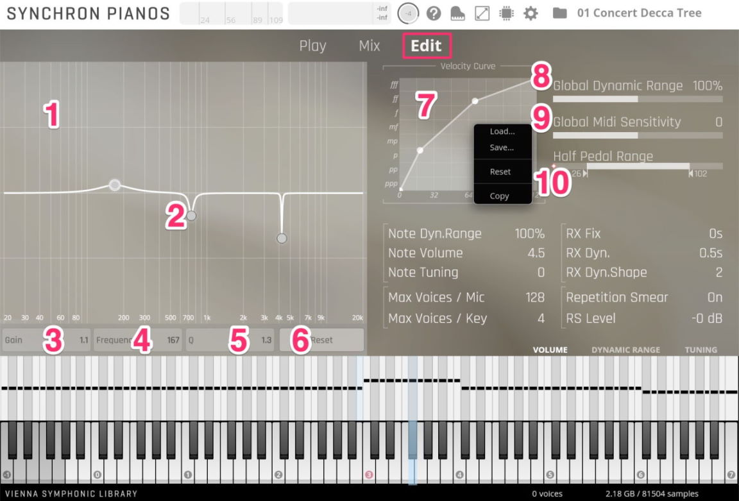
Task: Click octave marker 0 on keyboard
Action: (97, 475)
